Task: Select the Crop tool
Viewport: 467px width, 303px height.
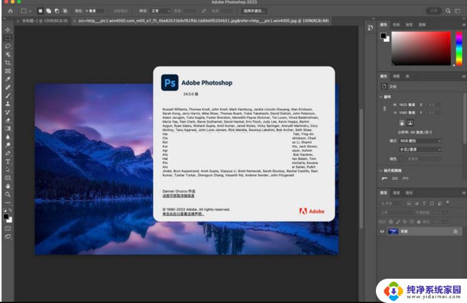Action: coord(8,63)
